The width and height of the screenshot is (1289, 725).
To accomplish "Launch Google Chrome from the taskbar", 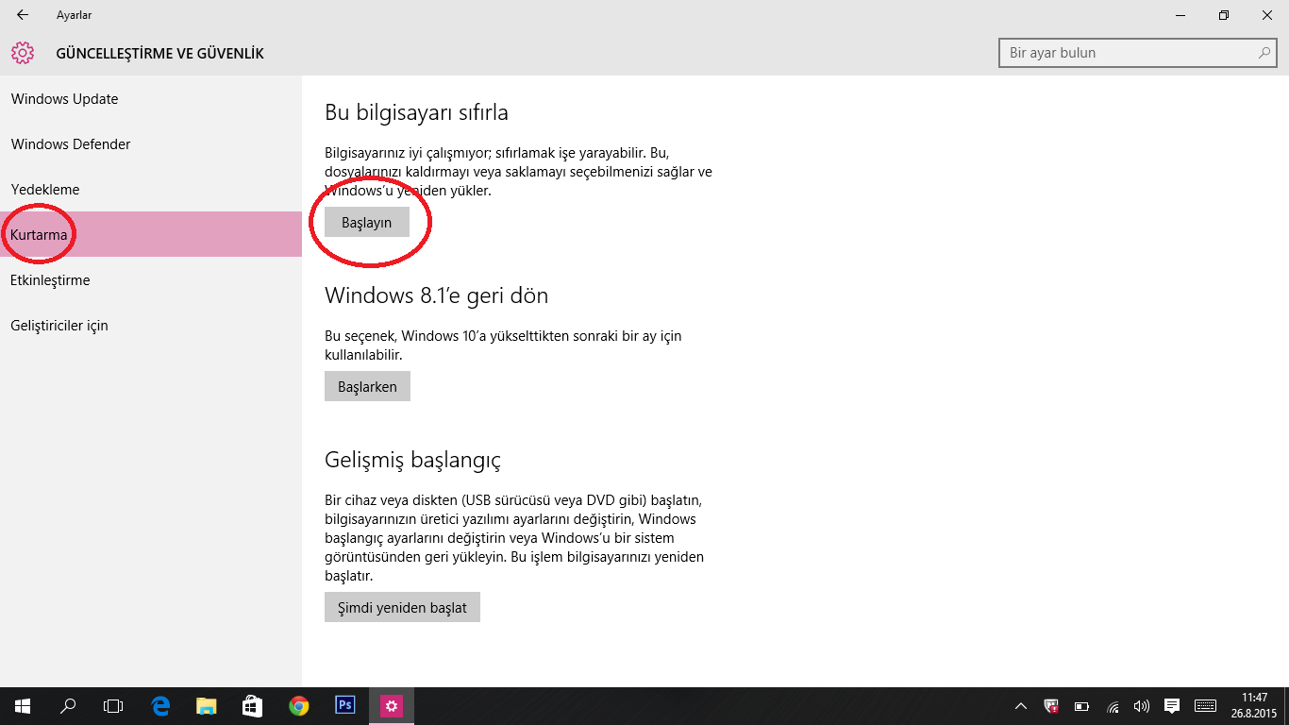I will point(298,706).
